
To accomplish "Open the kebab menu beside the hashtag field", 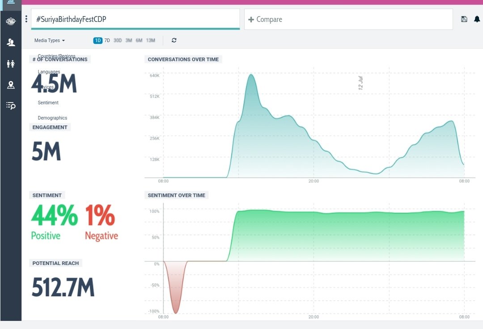I will click(x=26, y=18).
